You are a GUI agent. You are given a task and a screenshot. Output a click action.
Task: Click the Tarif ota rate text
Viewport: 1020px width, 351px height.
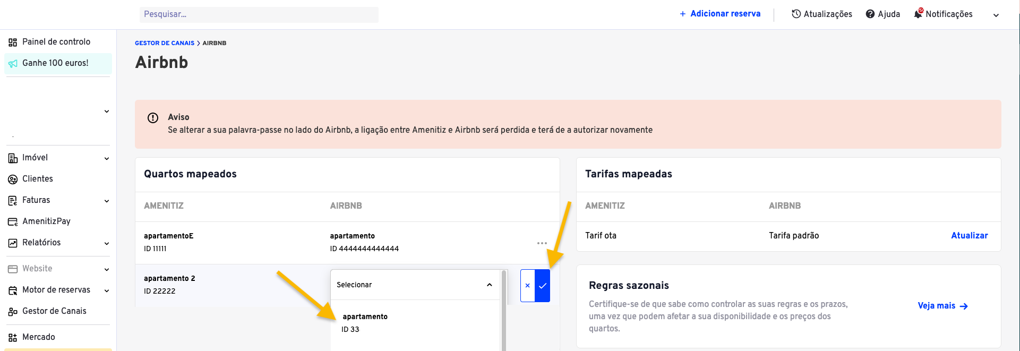pyautogui.click(x=601, y=236)
